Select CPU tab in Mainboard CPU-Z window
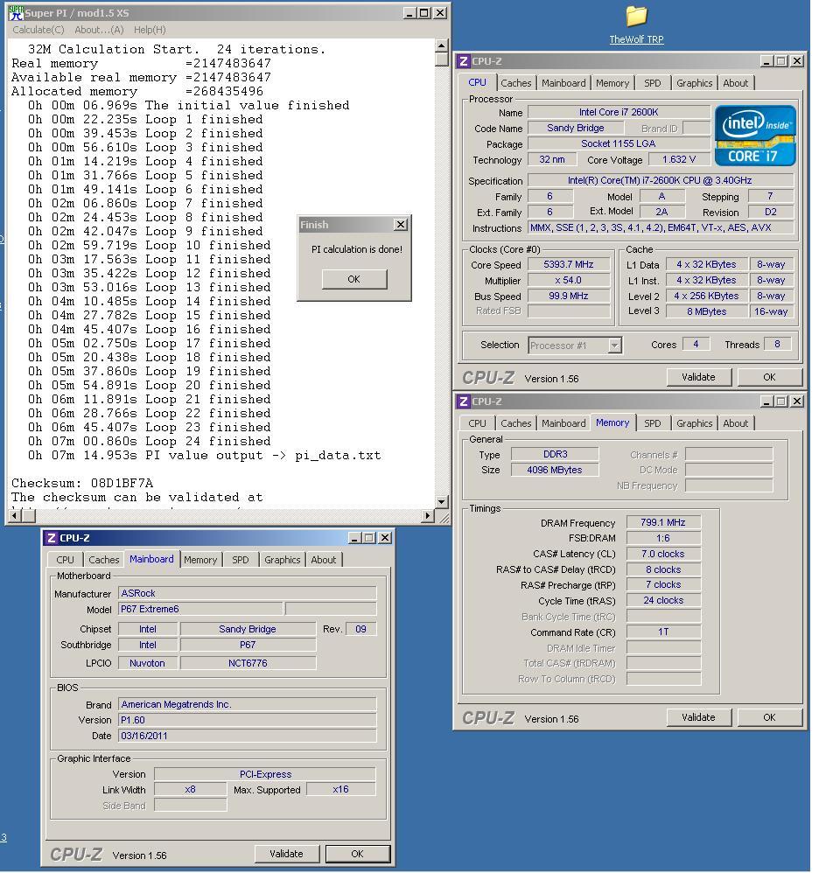 pos(65,560)
